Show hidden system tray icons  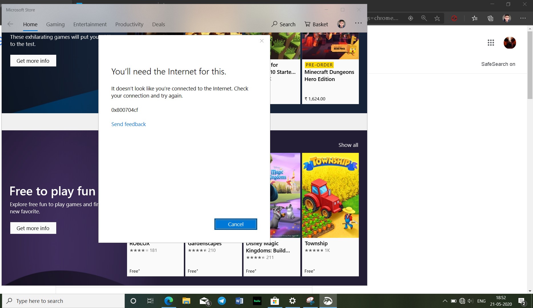[x=445, y=301]
